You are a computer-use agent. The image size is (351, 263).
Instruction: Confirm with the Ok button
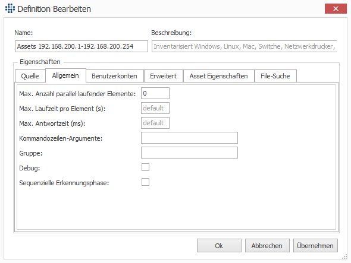point(219,246)
